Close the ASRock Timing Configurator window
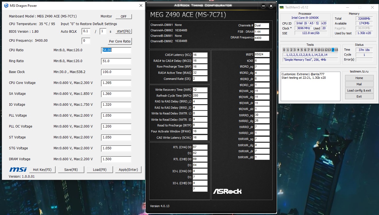This screenshot has height=215, width=379. point(271,6)
